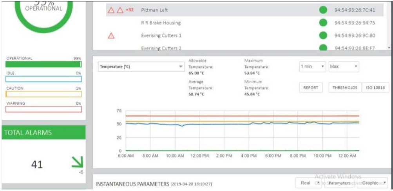Image resolution: width=393 pixels, height=191 pixels.
Task: Click the green Operational progress bar
Action: (x=43, y=64)
